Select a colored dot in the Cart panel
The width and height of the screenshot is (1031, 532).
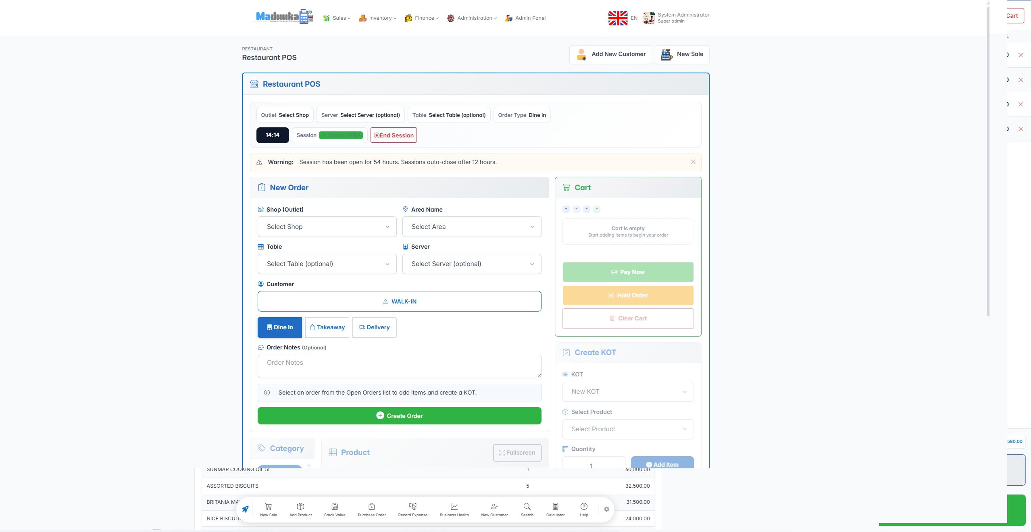[x=566, y=209]
